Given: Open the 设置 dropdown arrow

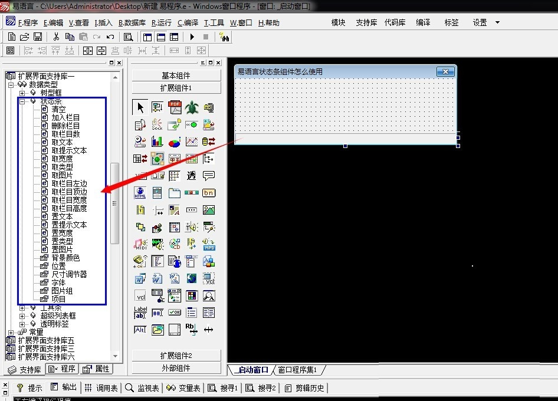Looking at the screenshot, I should 497,23.
